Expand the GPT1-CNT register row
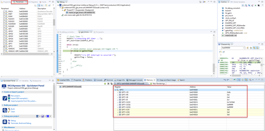Viewport: 265px width, 131px height. (x=118, y=115)
